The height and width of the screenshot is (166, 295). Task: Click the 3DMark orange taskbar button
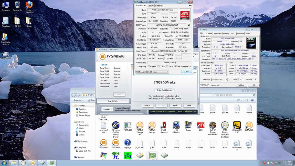click(x=33, y=163)
